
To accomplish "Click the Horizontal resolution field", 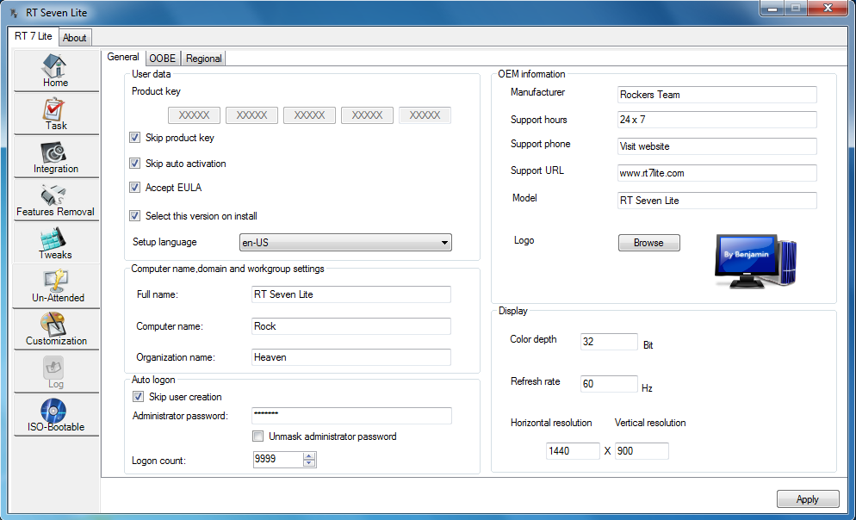I will [x=573, y=451].
